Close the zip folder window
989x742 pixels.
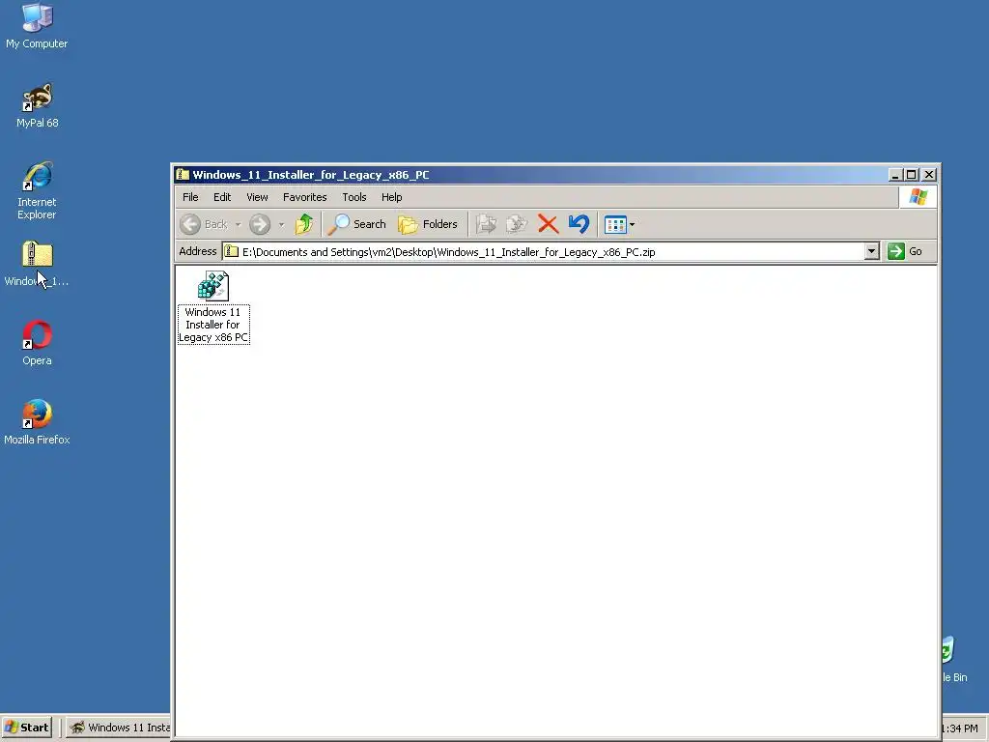[929, 175]
